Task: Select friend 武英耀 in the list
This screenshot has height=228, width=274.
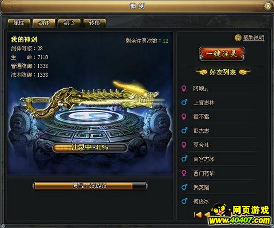Action: click(x=220, y=187)
